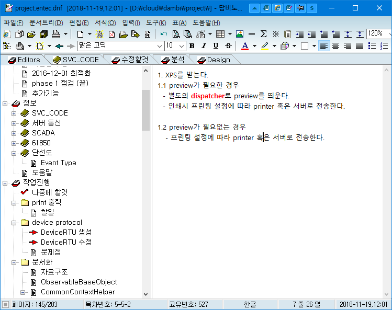Toggle bold formatting
Image resolution: width=392 pixels, height=310 pixels.
point(192,46)
